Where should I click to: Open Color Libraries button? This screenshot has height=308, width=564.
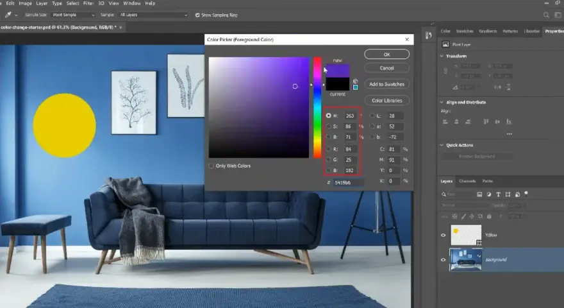(x=386, y=101)
